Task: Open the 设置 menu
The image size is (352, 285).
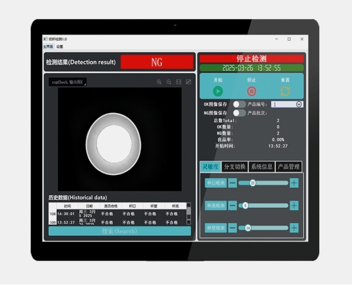Action: pos(60,47)
